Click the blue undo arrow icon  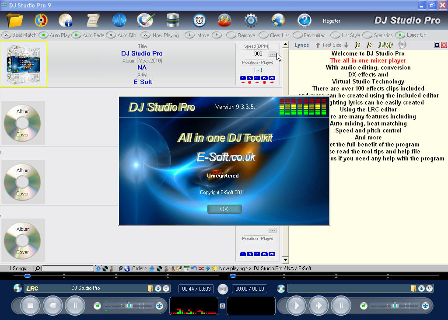point(194,268)
